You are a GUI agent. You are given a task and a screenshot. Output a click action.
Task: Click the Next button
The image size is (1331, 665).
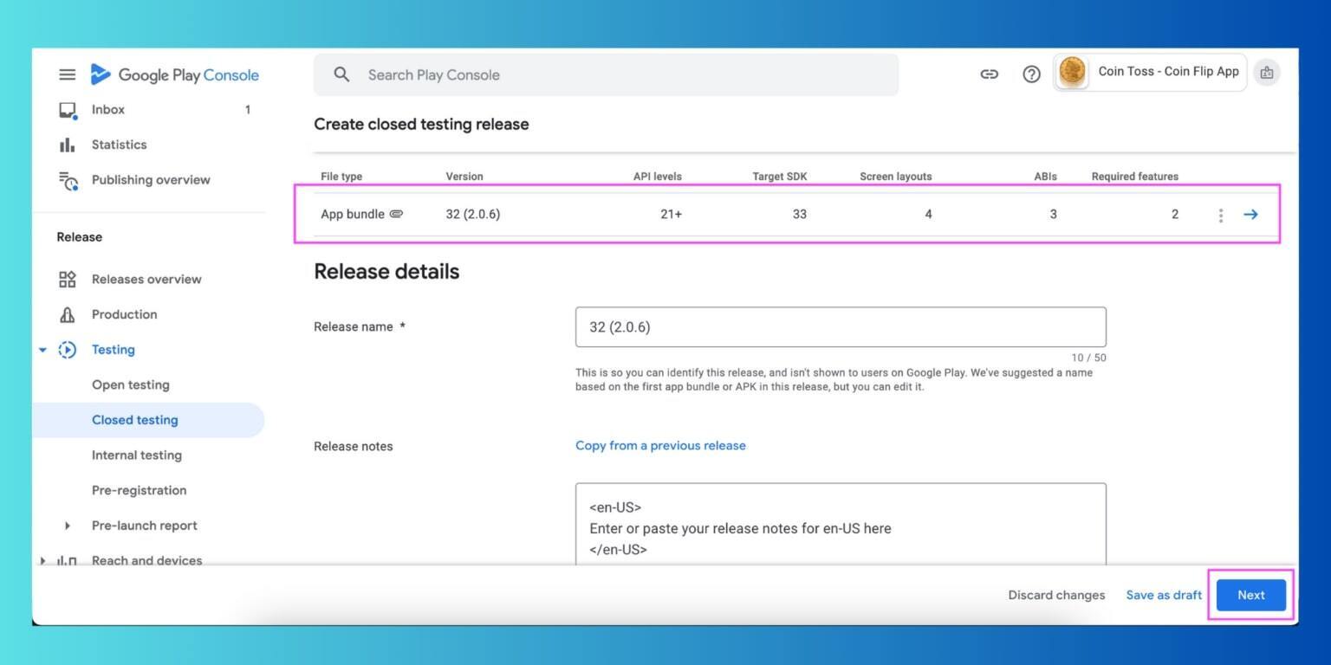[1251, 595]
